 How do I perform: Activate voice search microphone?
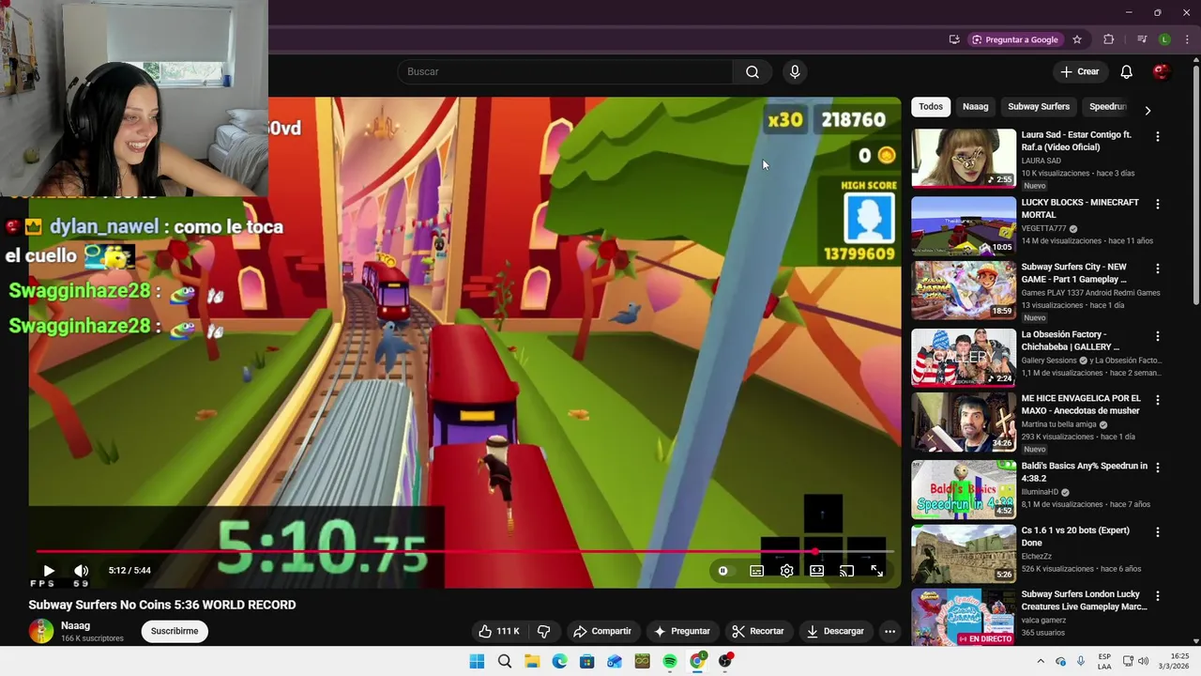click(x=795, y=71)
